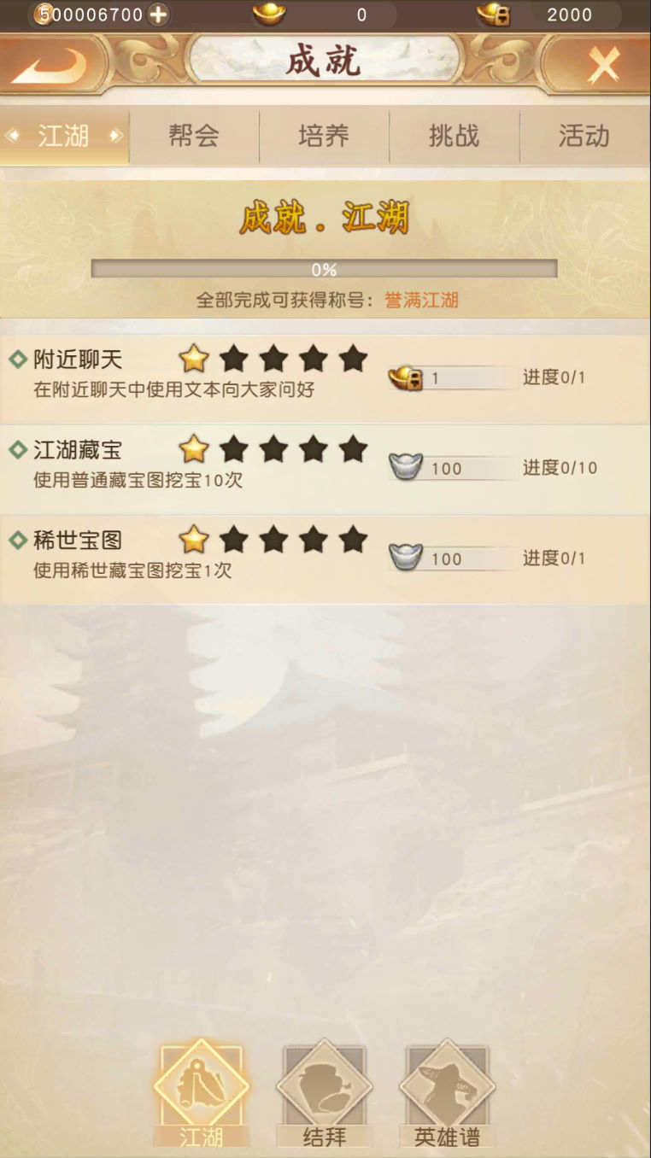
Task: Switch to the 培养 tab
Action: click(x=324, y=136)
